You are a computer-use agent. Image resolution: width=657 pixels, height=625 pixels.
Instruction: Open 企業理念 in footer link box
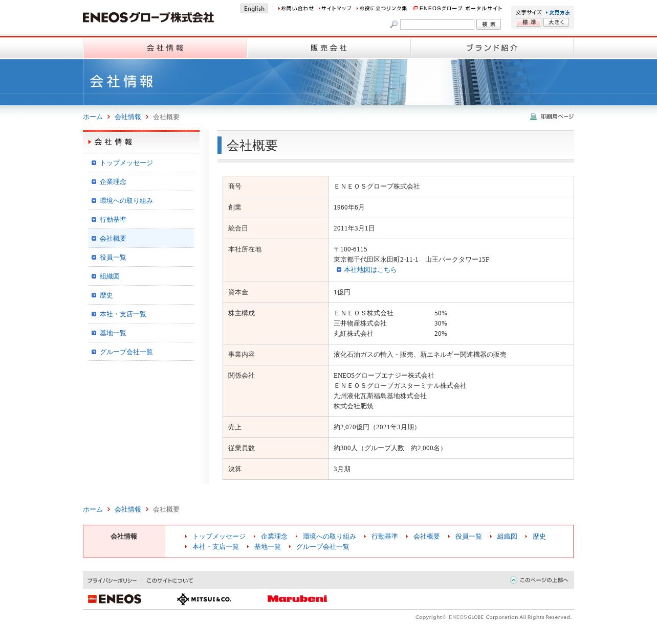coord(274,537)
